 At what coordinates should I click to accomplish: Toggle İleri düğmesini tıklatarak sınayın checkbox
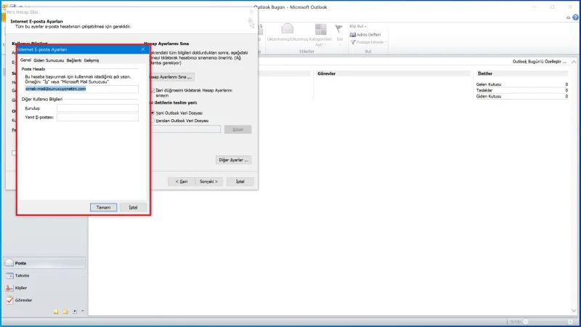153,90
